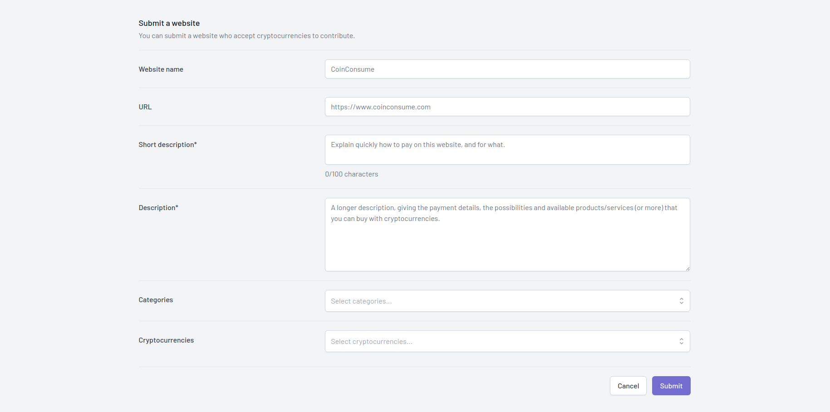Open the Select cryptocurrencies dropdown
Screen dimensions: 830x412
507,341
